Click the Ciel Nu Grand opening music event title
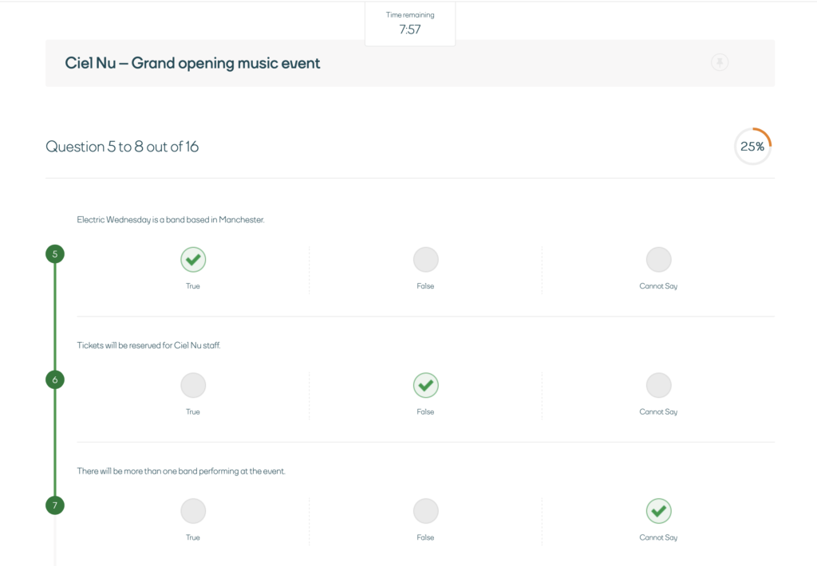Image resolution: width=817 pixels, height=566 pixels. [x=192, y=63]
